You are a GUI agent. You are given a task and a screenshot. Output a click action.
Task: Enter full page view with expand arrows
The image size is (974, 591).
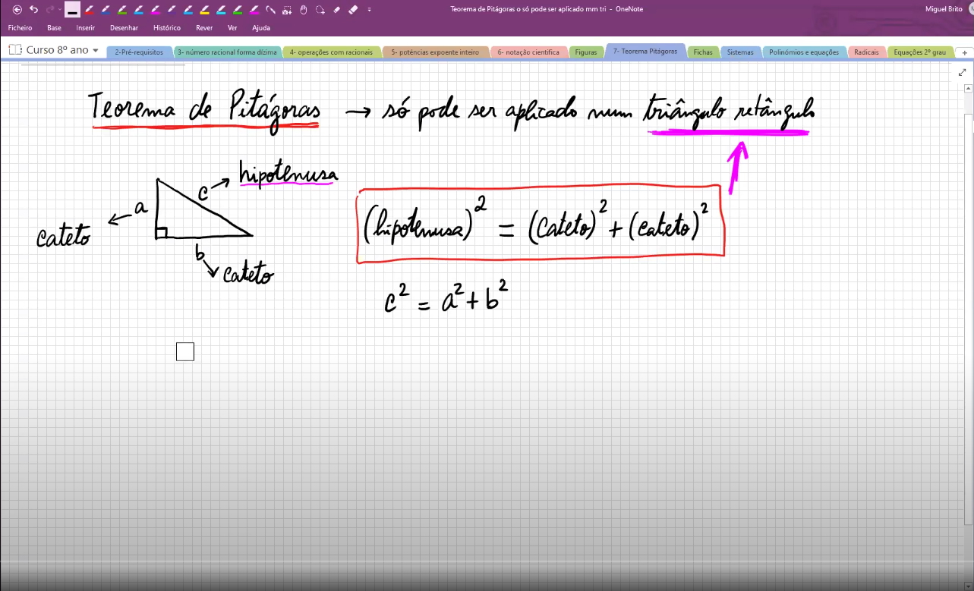click(x=963, y=73)
